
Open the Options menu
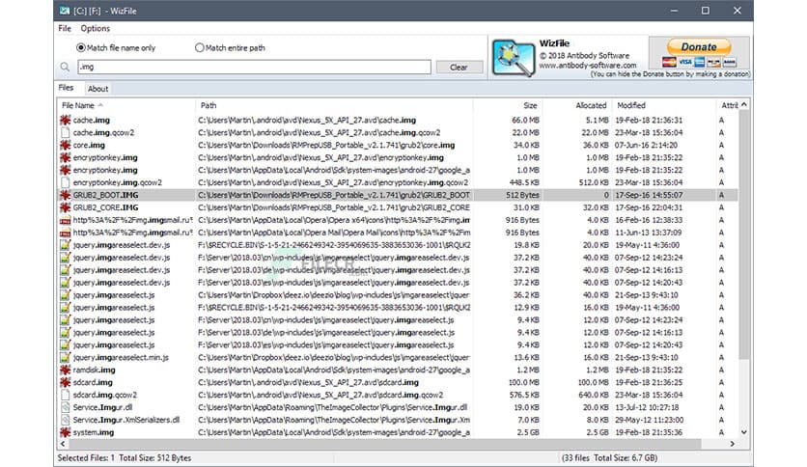click(x=96, y=28)
